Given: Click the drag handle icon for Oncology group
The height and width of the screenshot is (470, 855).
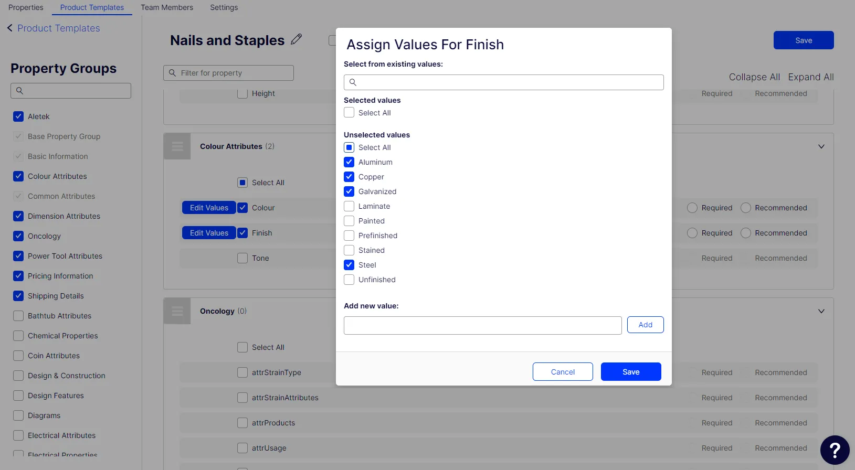Looking at the screenshot, I should (177, 311).
